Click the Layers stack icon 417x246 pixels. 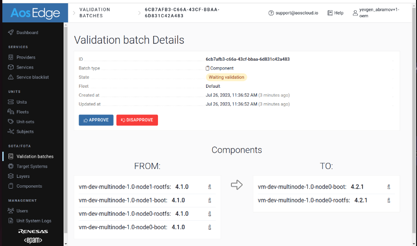point(11,176)
